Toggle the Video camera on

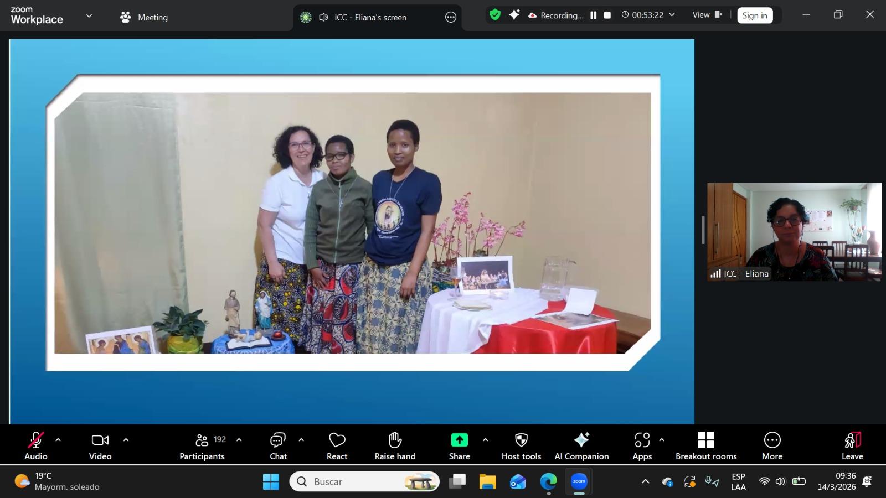tap(100, 446)
